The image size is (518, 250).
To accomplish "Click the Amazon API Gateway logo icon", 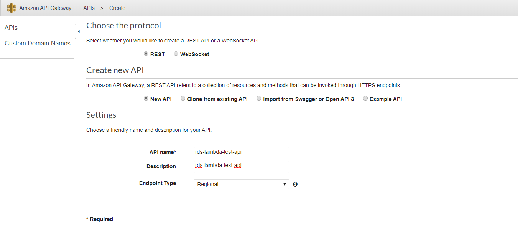I will click(12, 8).
